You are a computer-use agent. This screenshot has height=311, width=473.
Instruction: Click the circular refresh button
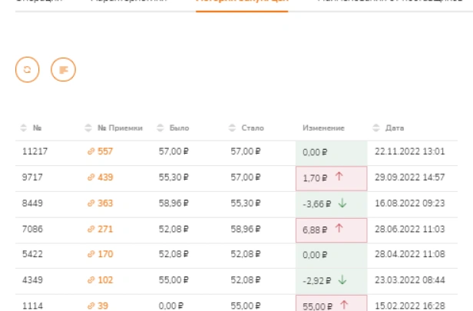tap(27, 70)
